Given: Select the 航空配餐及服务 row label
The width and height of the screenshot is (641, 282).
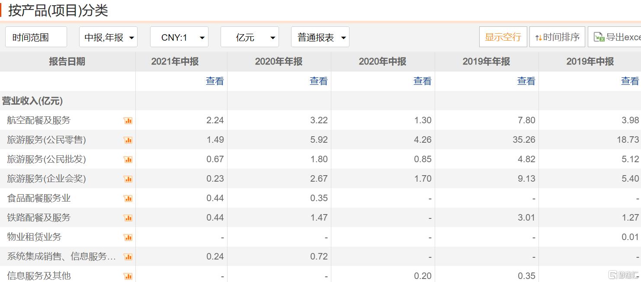Looking at the screenshot, I should tap(38, 120).
